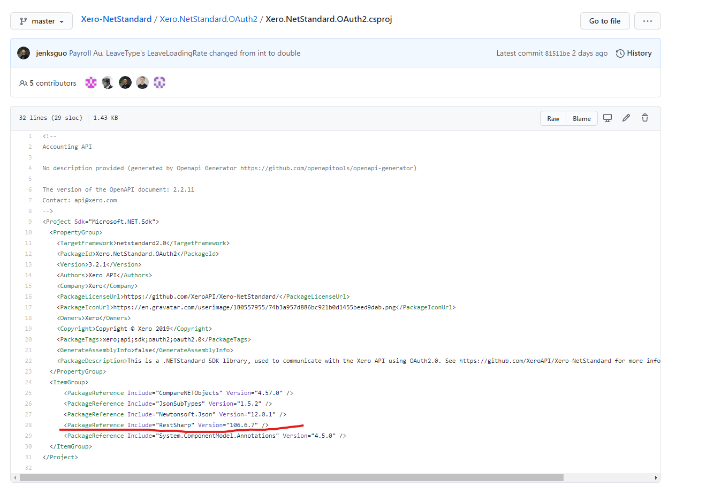Click the last purple contributor avatar
The image size is (714, 494).
pyautogui.click(x=159, y=82)
